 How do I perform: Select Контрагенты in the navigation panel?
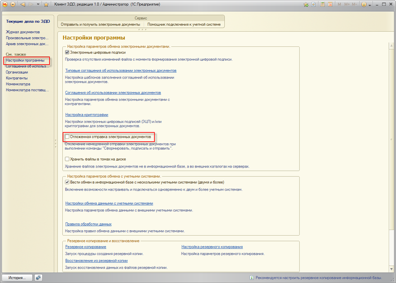[17, 78]
